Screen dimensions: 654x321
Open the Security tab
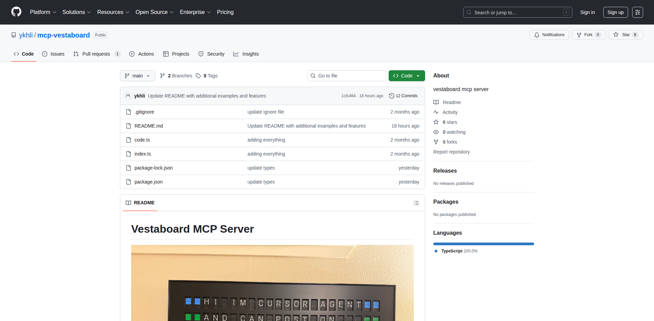[212, 54]
